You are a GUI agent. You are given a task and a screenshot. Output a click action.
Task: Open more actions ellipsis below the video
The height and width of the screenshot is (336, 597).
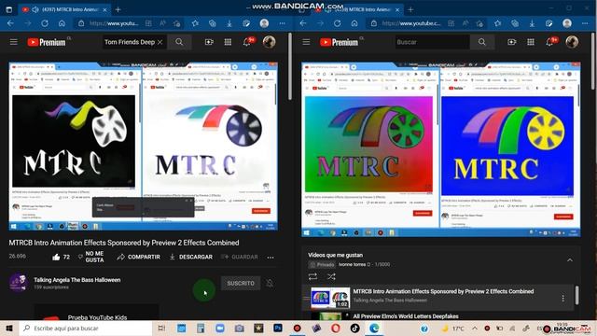tap(271, 258)
